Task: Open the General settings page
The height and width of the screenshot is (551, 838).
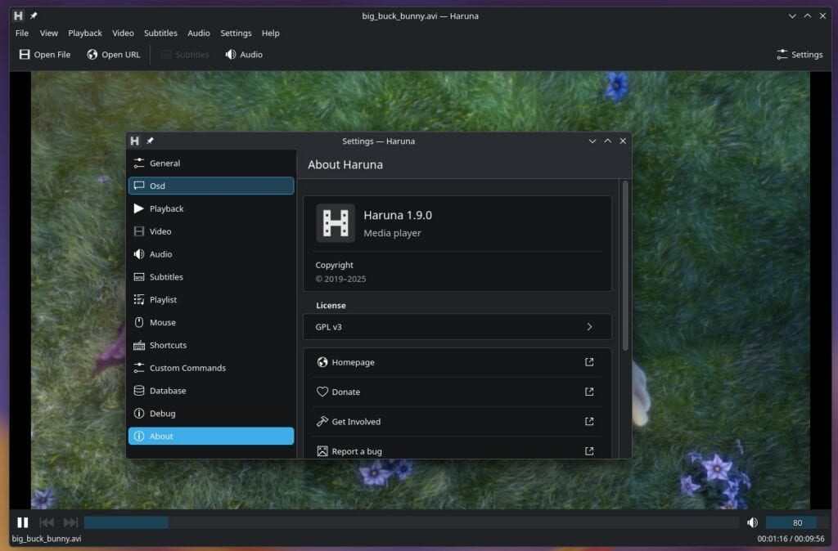Action: point(211,163)
